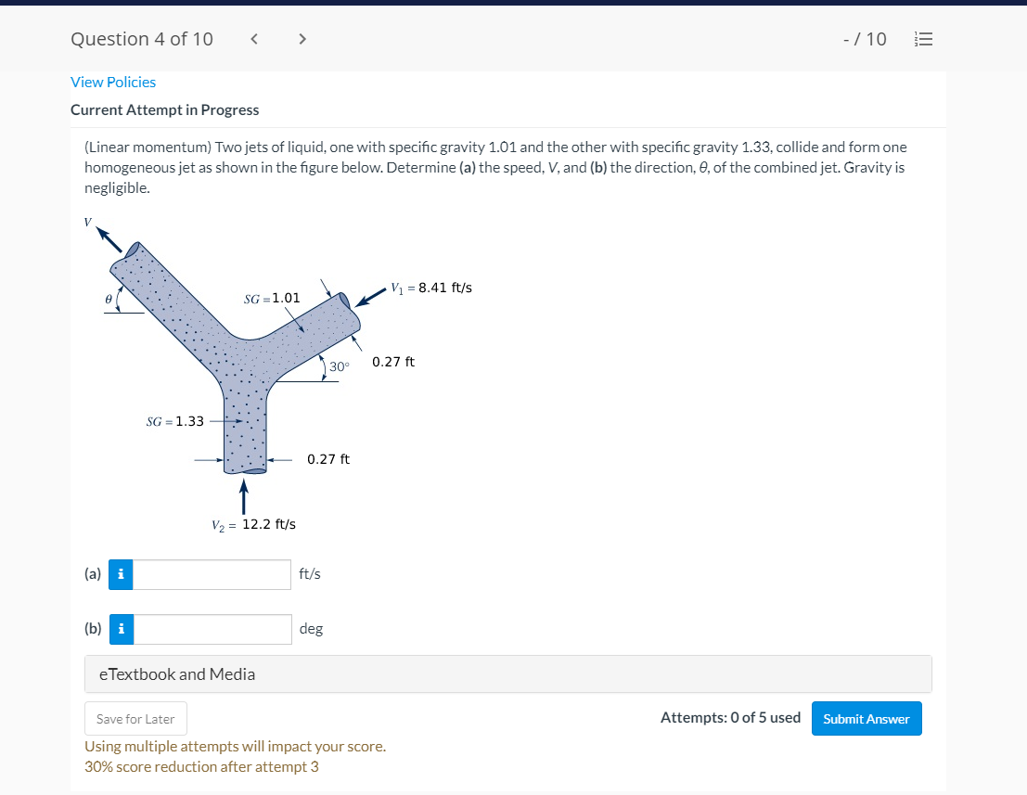
Task: Expand the eTextbook and Media section
Action: (176, 673)
